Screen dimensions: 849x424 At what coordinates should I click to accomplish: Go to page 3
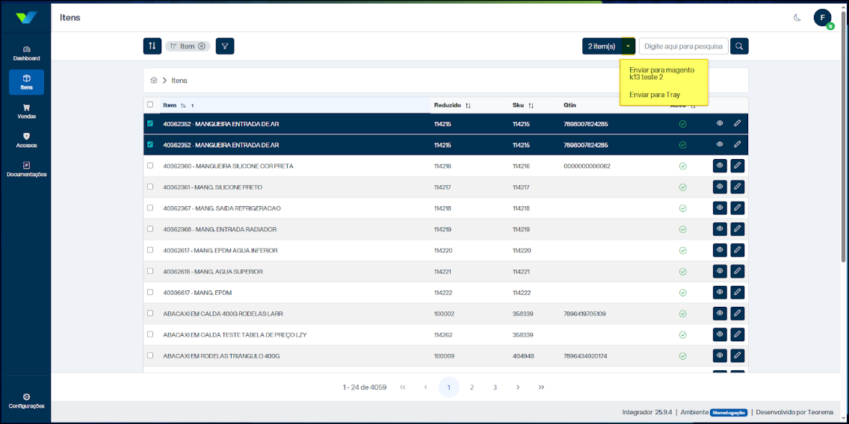point(495,387)
